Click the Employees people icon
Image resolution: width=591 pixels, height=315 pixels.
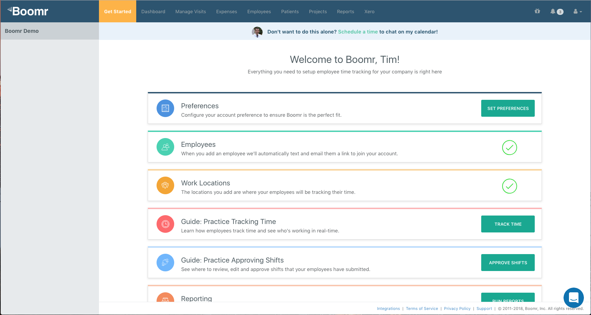pyautogui.click(x=165, y=147)
